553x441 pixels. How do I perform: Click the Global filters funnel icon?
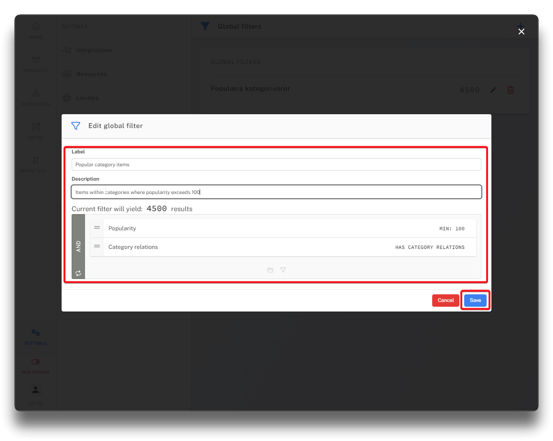coord(205,26)
